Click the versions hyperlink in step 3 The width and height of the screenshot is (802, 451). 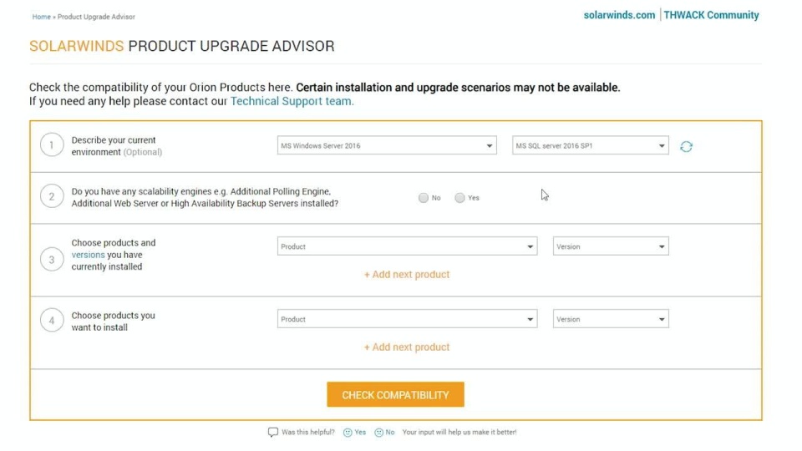(x=88, y=255)
